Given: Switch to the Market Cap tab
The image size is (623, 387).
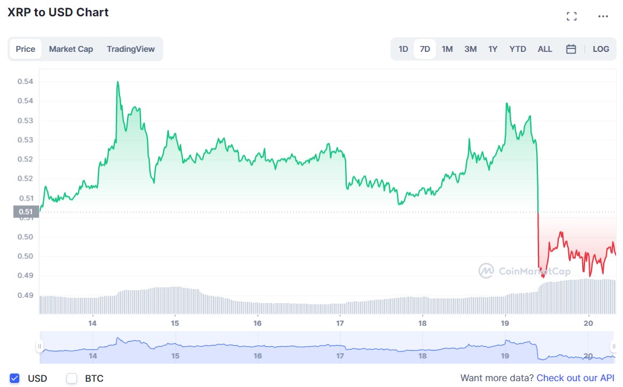Looking at the screenshot, I should tap(71, 49).
